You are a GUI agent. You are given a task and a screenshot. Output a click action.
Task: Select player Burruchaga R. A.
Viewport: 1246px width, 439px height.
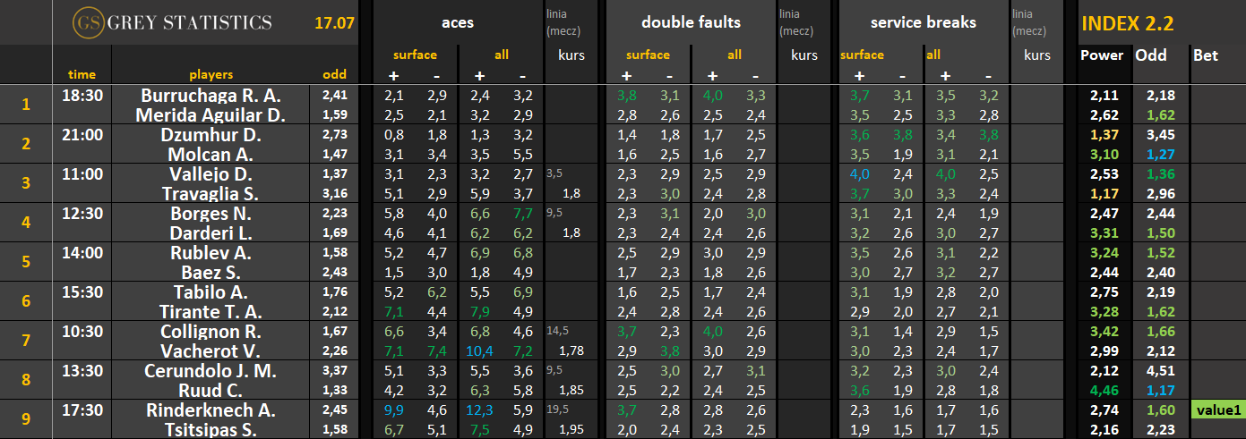[x=211, y=95]
